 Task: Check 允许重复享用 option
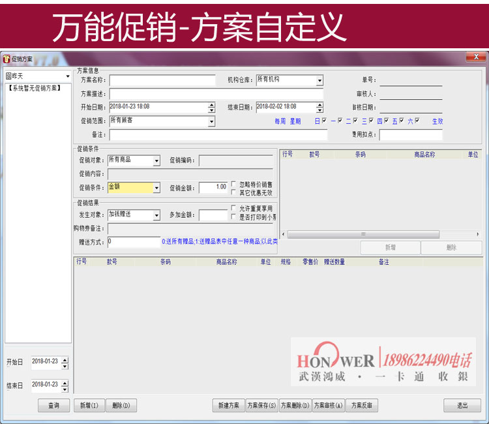pos(233,207)
